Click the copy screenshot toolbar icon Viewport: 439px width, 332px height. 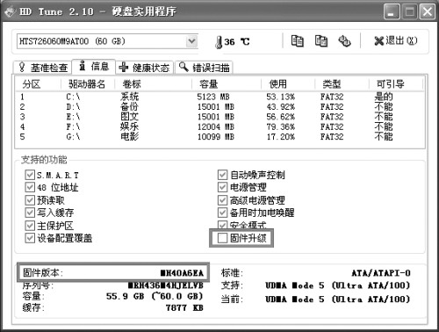(321, 41)
